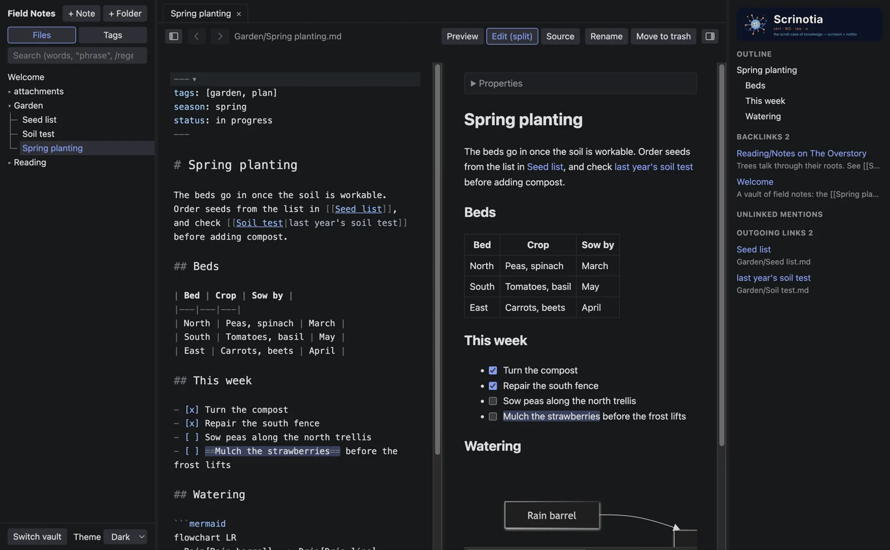Move the note to trash
The image size is (890, 550).
tap(663, 36)
